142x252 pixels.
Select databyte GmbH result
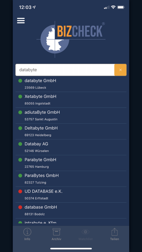[71, 84]
